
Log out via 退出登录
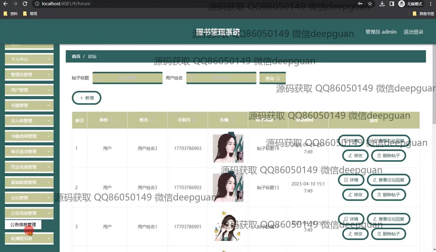(413, 32)
